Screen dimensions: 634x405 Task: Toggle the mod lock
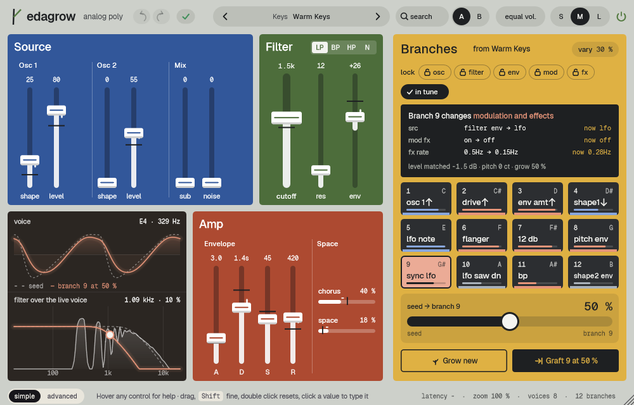point(547,72)
